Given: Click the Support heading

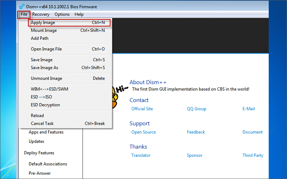Looking at the screenshot, I should click(140, 124).
